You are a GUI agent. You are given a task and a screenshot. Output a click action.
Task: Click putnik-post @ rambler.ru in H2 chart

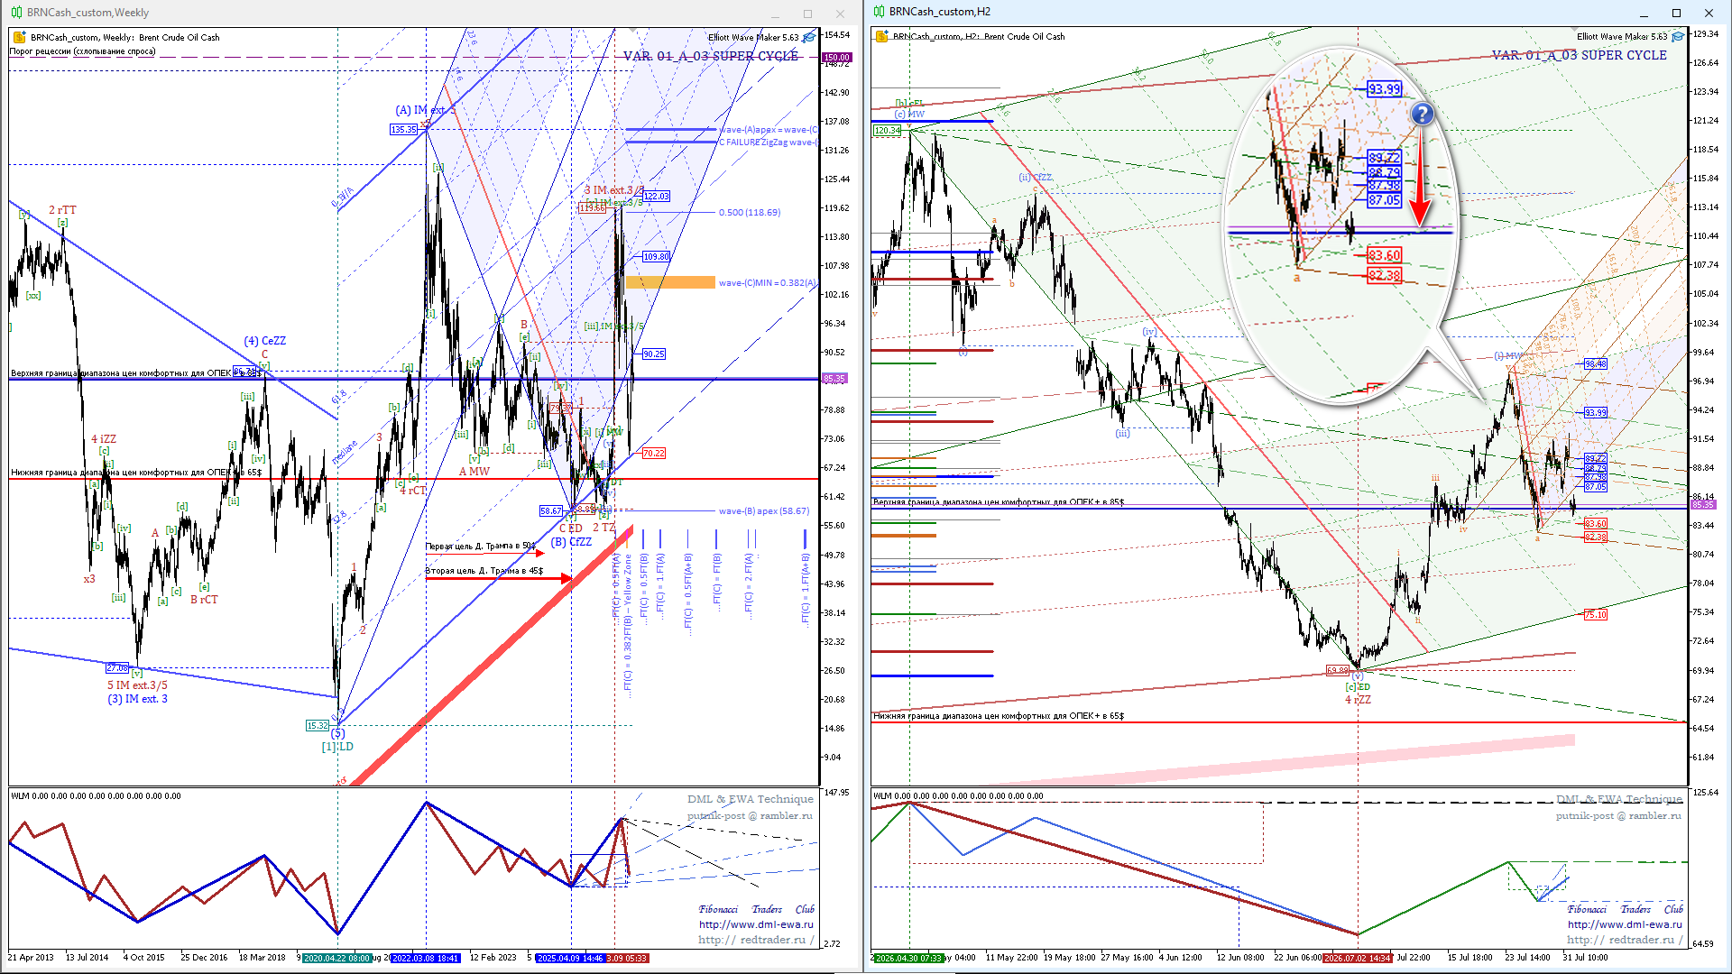[1618, 815]
